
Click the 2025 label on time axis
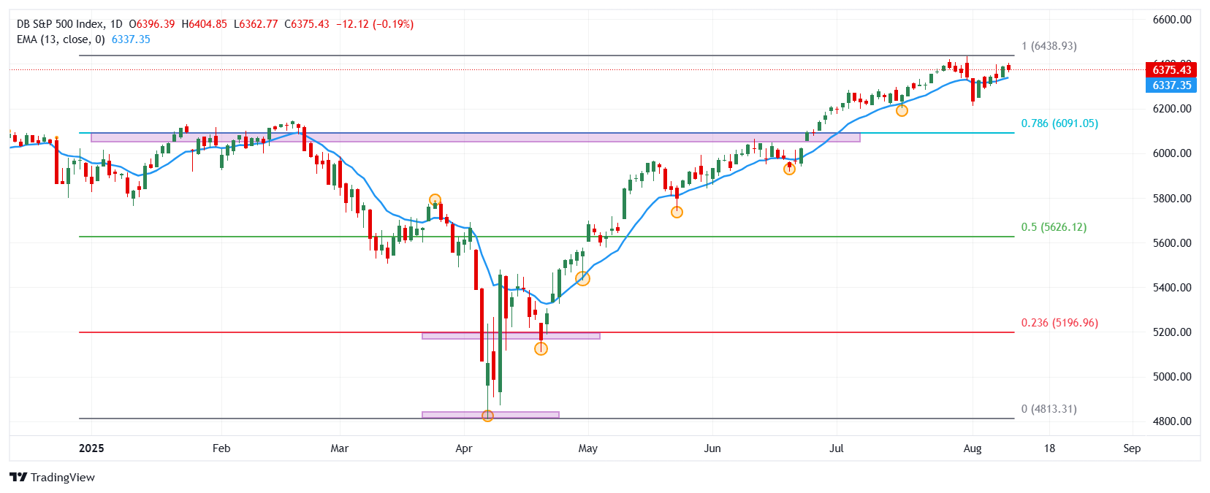[x=91, y=448]
